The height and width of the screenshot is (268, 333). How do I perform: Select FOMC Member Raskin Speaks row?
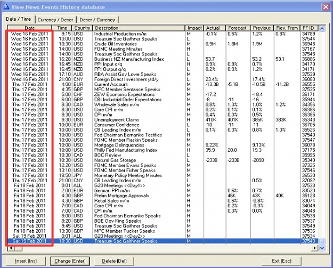(x=163, y=140)
